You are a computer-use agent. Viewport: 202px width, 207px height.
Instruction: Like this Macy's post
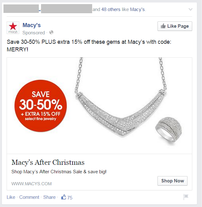pyautogui.click(x=11, y=197)
